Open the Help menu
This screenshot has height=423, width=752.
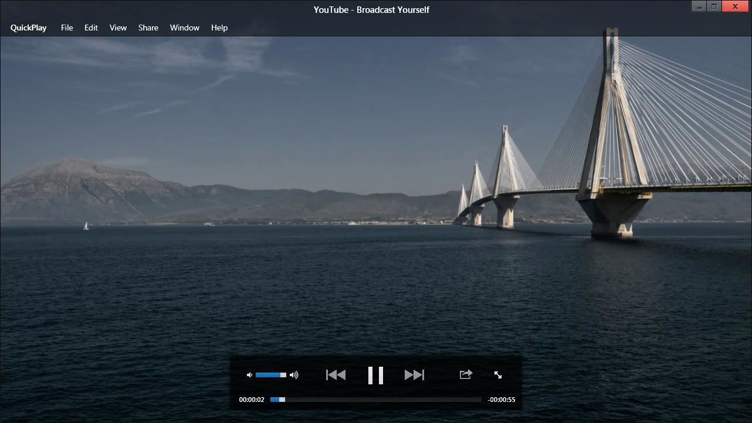point(219,28)
